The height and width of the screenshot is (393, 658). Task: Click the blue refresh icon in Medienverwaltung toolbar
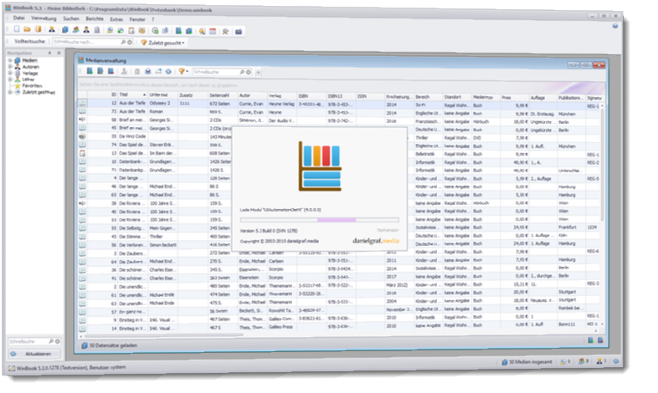click(168, 72)
